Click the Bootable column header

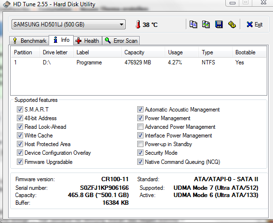[x=249, y=52]
